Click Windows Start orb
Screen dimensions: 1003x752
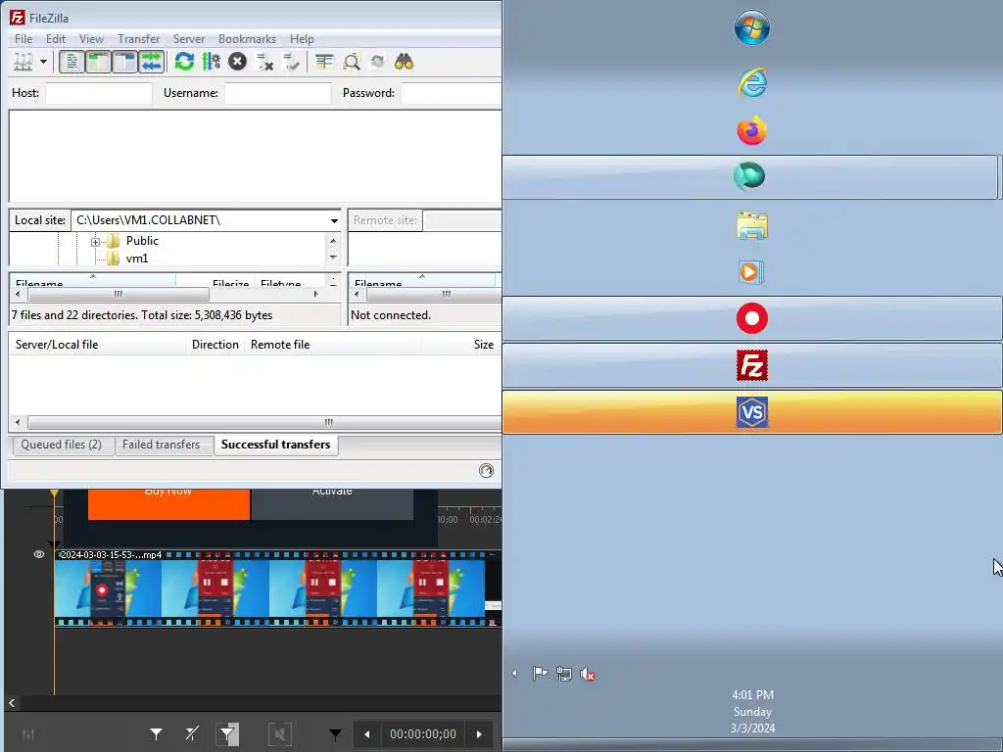tap(751, 27)
